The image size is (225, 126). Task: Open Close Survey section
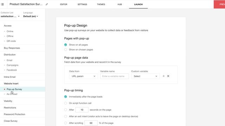click(x=11, y=121)
